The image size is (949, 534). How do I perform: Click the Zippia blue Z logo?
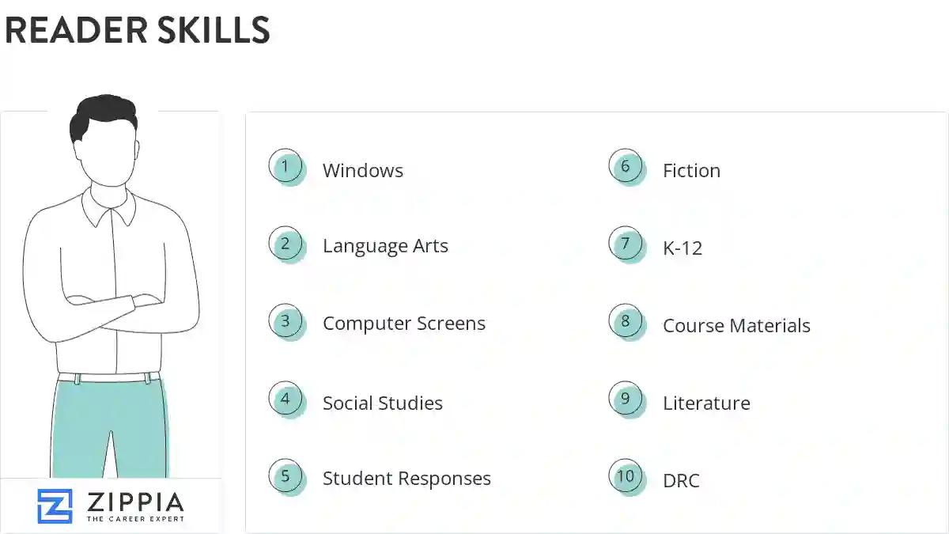(x=55, y=506)
